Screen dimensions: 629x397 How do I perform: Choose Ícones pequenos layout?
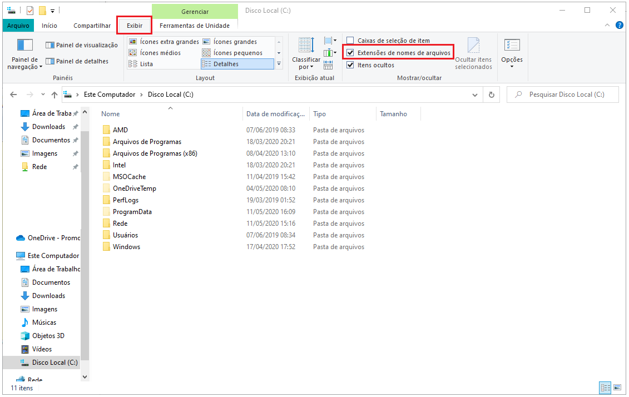click(x=232, y=52)
